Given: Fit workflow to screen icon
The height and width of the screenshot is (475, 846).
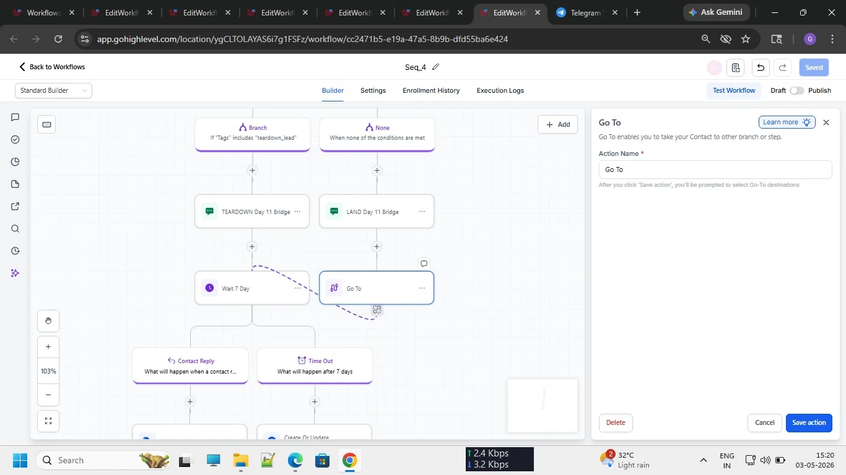Looking at the screenshot, I should point(48,421).
